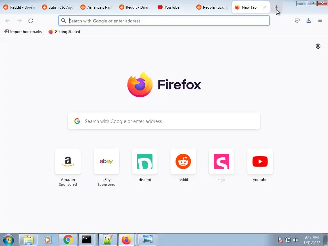This screenshot has height=246, width=328.
Task: Click the Firefox taskbar icon
Action: coord(126,240)
